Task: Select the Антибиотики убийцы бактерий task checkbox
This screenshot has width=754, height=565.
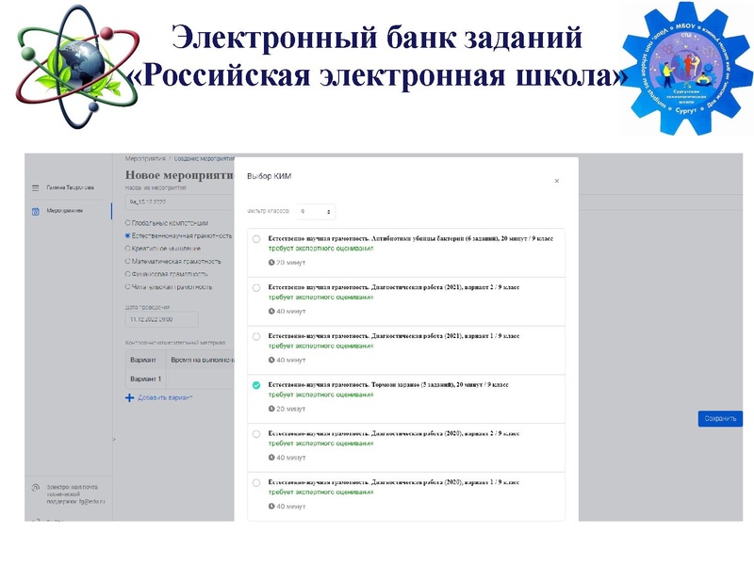Action: (255, 239)
